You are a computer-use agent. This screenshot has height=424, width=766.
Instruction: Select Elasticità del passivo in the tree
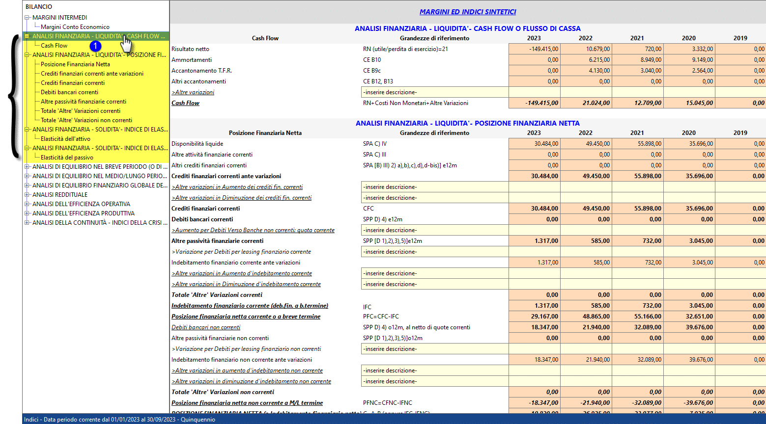click(x=67, y=158)
